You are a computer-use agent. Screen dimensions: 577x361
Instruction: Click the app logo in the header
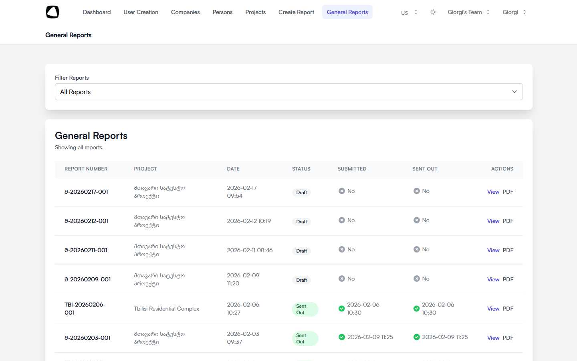tap(52, 12)
